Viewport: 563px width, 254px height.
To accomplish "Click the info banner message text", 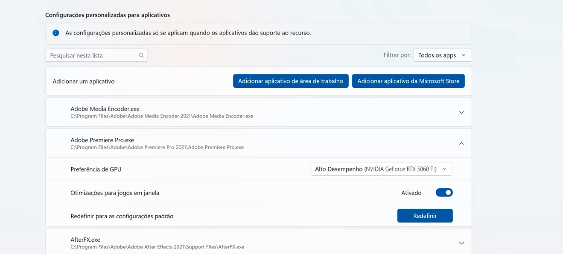I will (x=188, y=33).
